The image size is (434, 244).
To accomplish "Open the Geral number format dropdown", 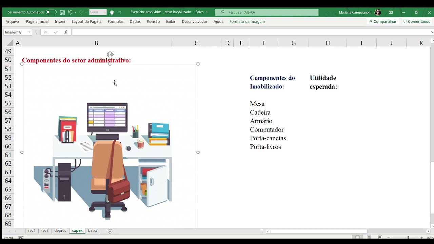I will [98, 12].
